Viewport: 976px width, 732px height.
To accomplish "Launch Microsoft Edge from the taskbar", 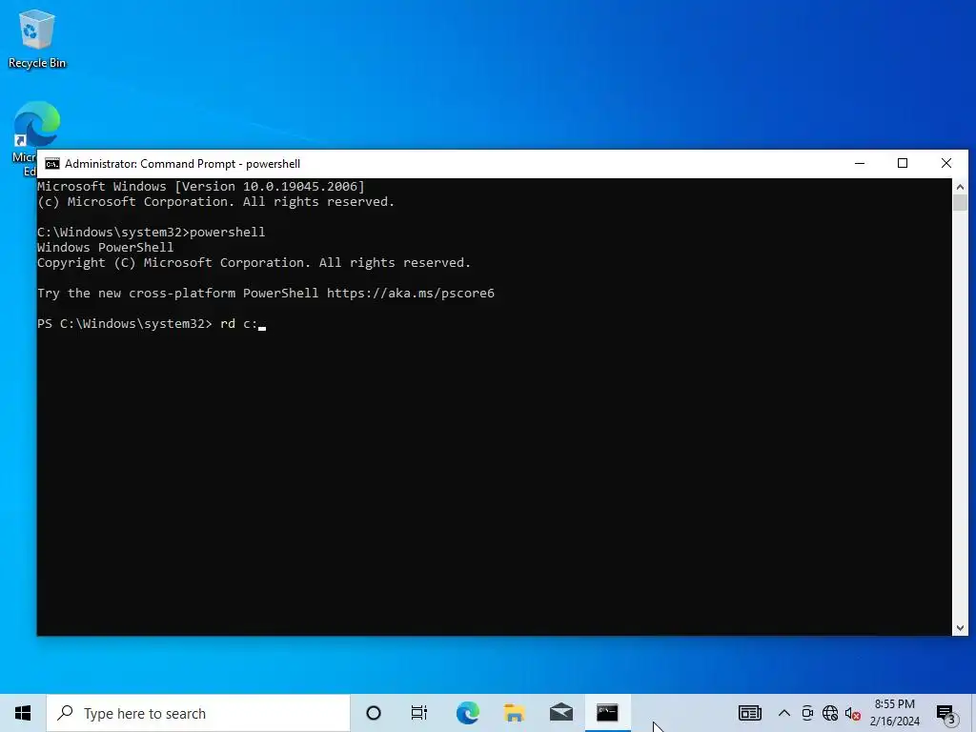I will pos(467,713).
